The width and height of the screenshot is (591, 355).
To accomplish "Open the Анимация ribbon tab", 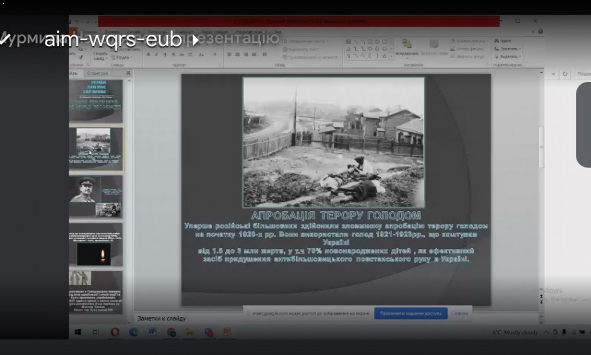I will click(x=184, y=32).
